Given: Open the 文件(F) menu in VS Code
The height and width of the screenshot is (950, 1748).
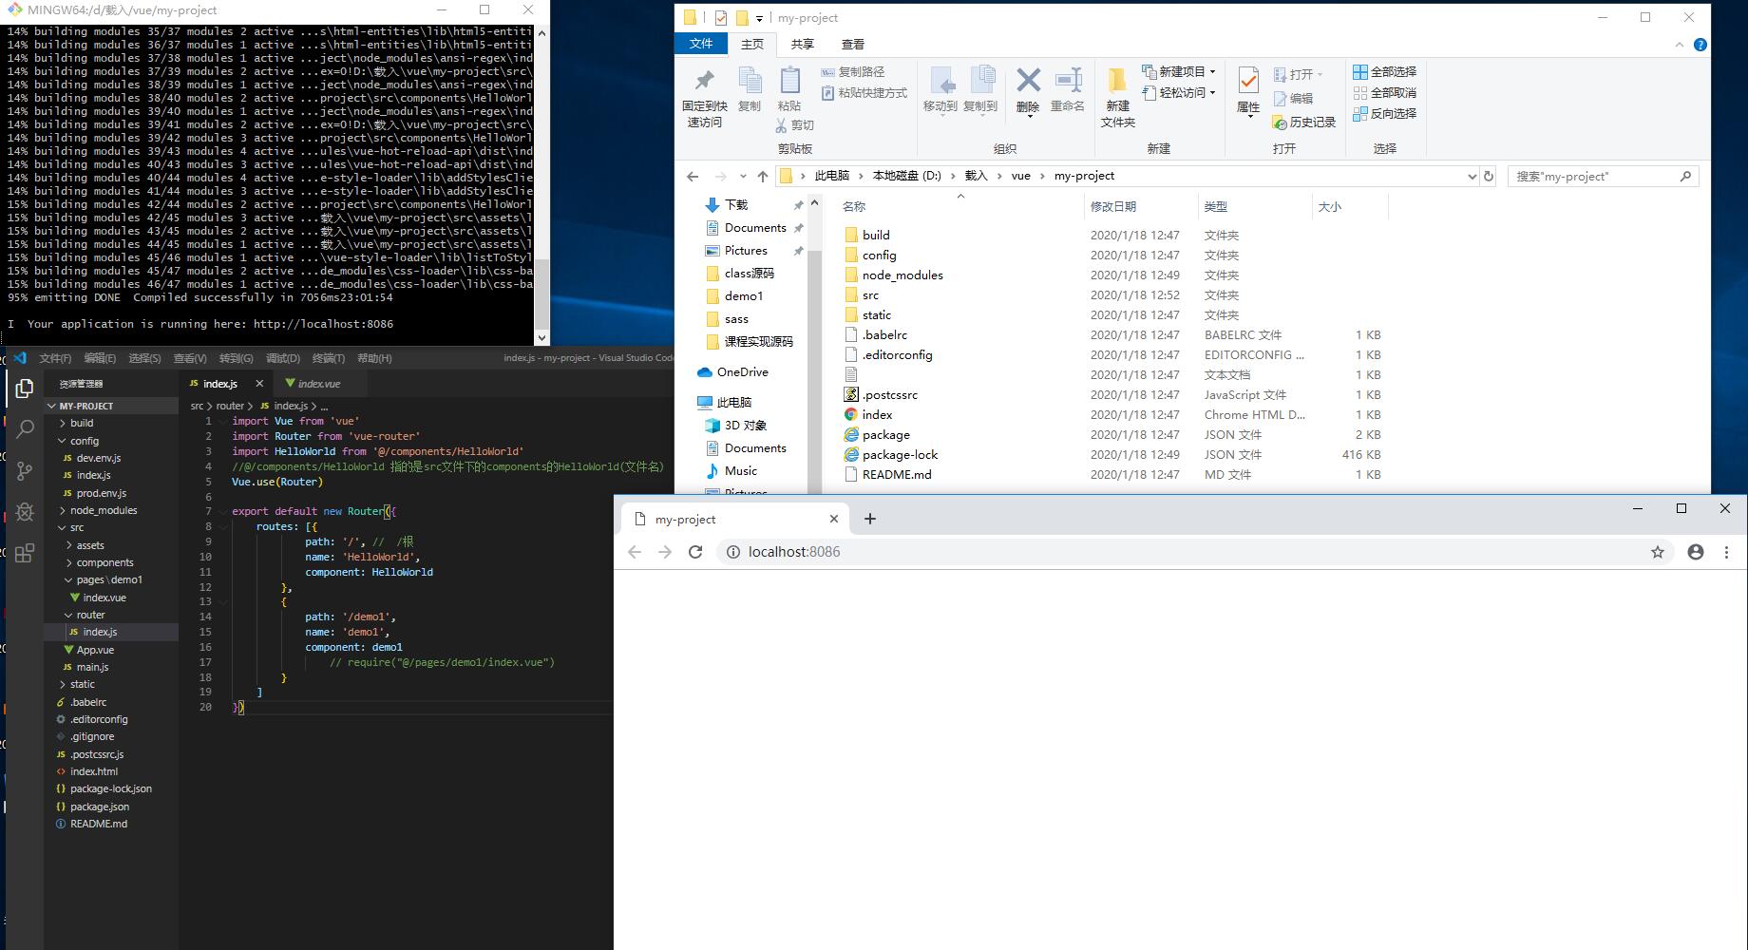Looking at the screenshot, I should (x=55, y=358).
